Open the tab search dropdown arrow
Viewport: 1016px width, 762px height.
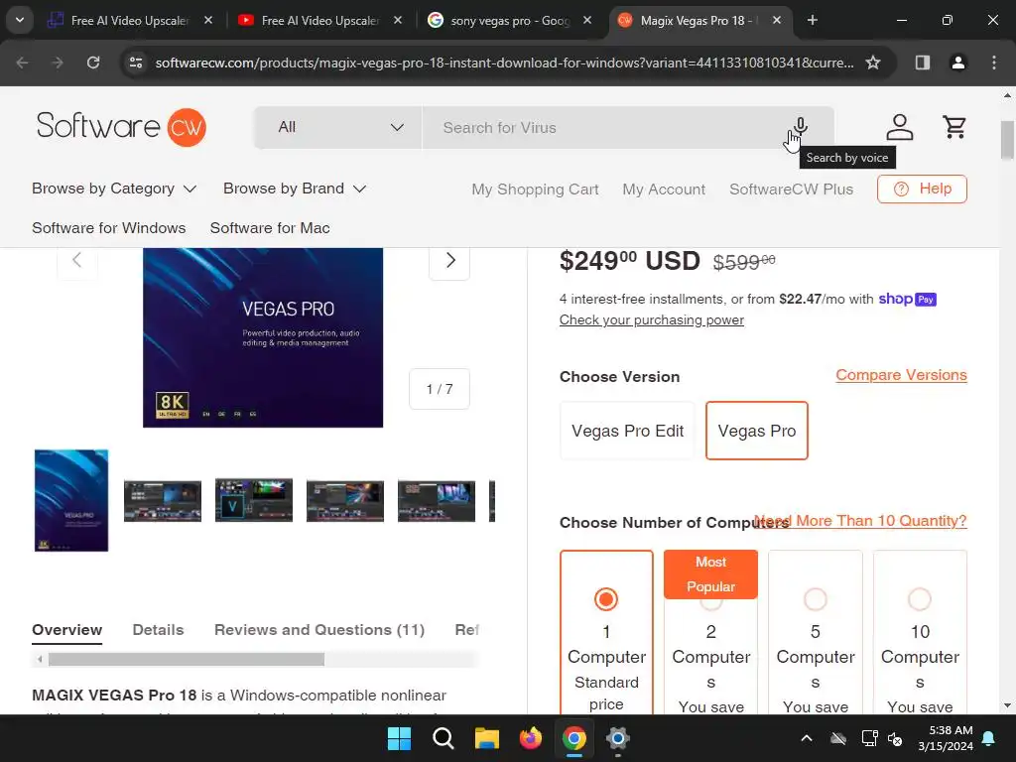pos(20,20)
